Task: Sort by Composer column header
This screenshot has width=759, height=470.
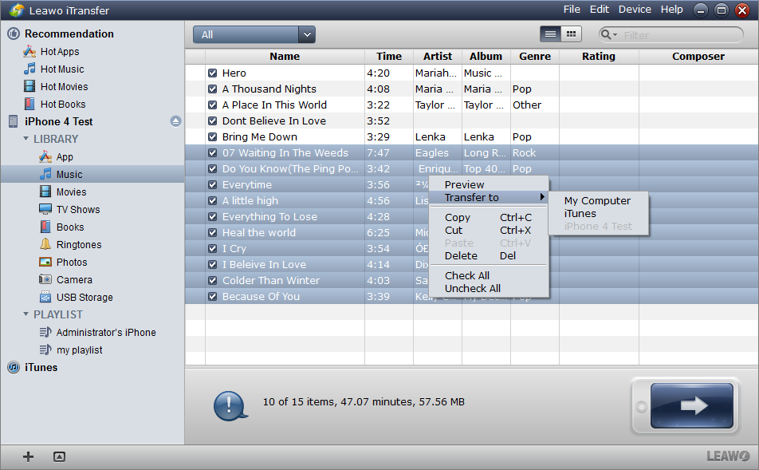Action: (x=698, y=56)
